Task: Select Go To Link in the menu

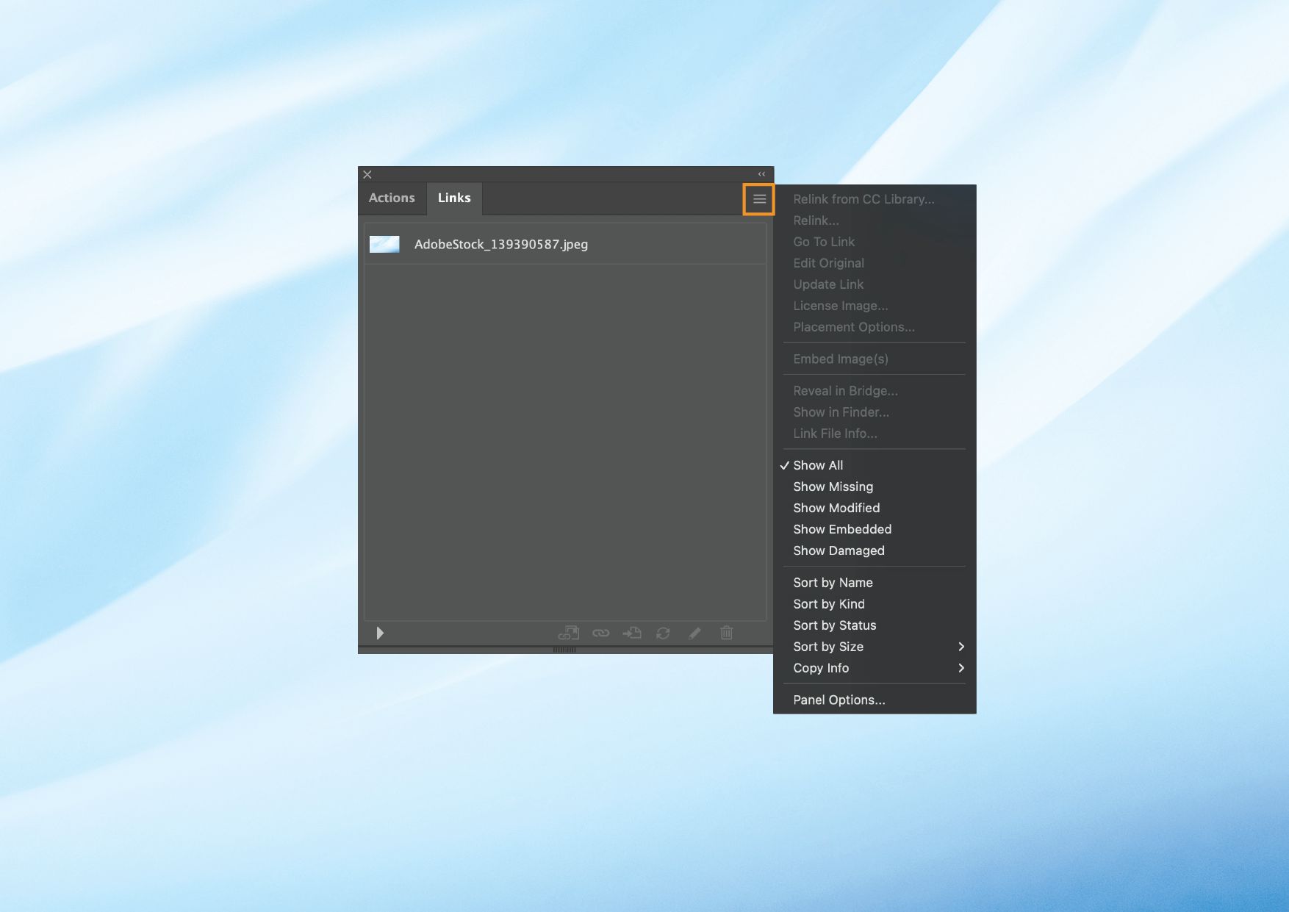Action: click(x=875, y=242)
